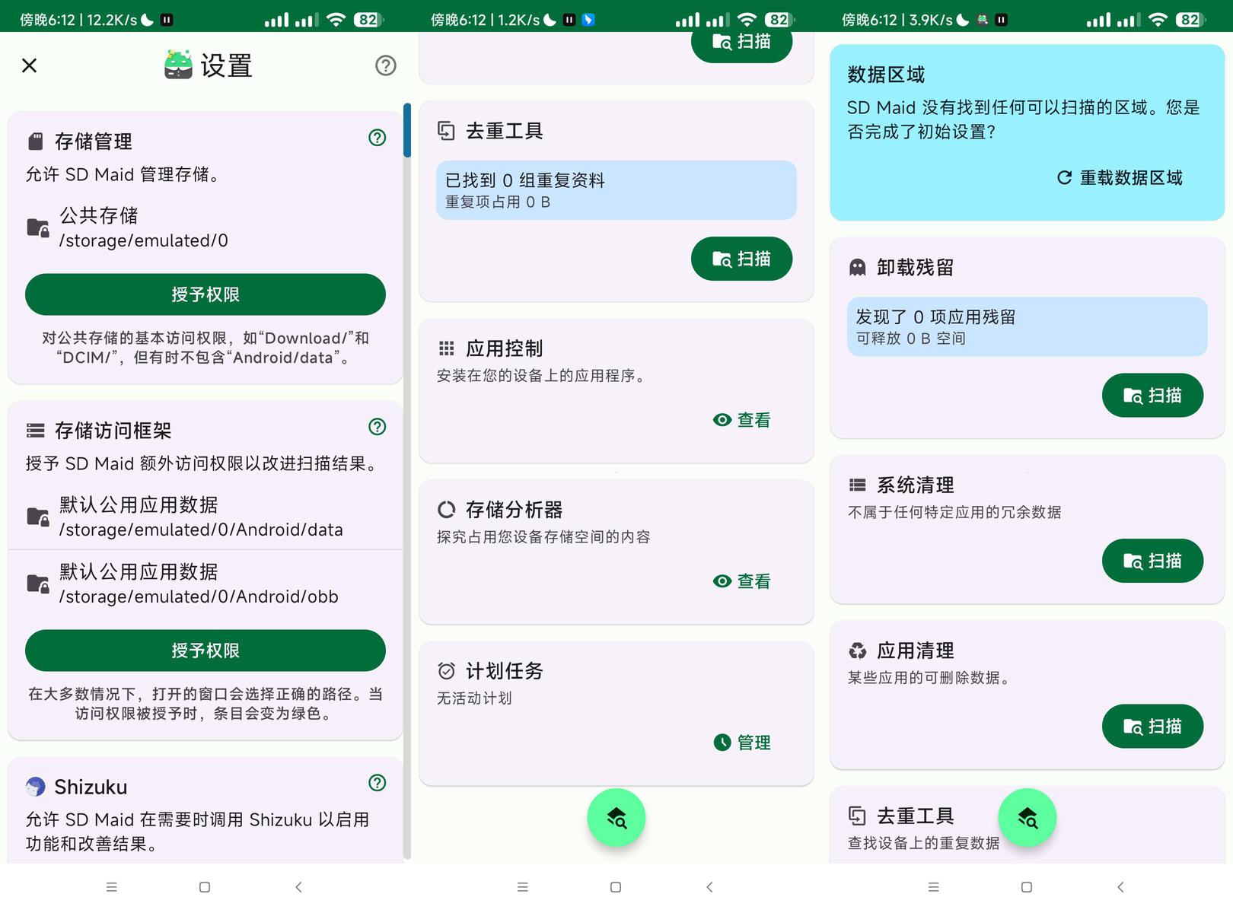Tap the 应用清理 card title
This screenshot has height=913, width=1233.
coord(916,651)
